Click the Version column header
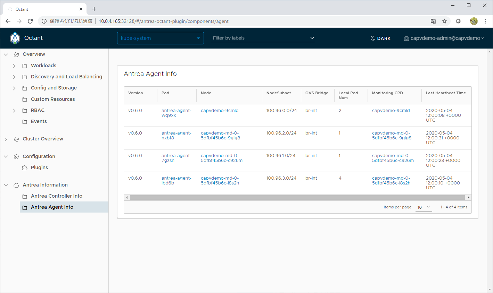This screenshot has height=293, width=493. [x=135, y=93]
